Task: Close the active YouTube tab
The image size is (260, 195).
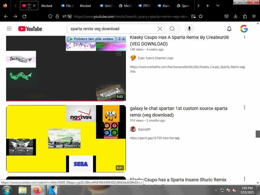Action: point(34,6)
